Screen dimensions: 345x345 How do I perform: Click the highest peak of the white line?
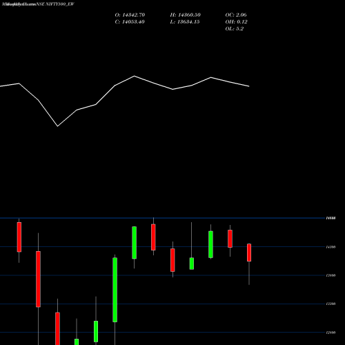(135, 76)
